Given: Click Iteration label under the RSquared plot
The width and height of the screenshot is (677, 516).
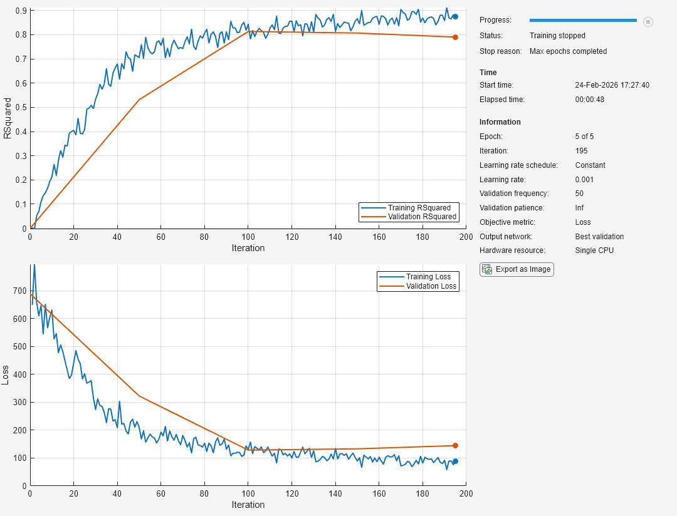Looking at the screenshot, I should pos(248,248).
